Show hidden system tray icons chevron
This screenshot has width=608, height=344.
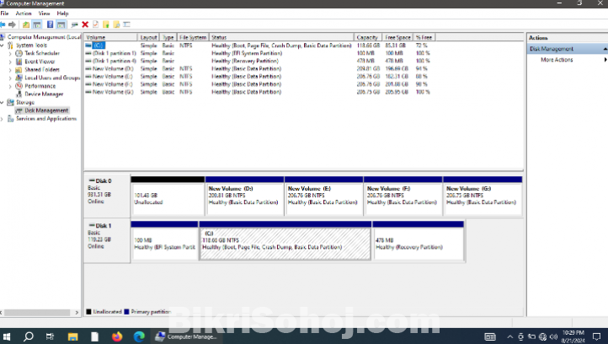[510, 336]
